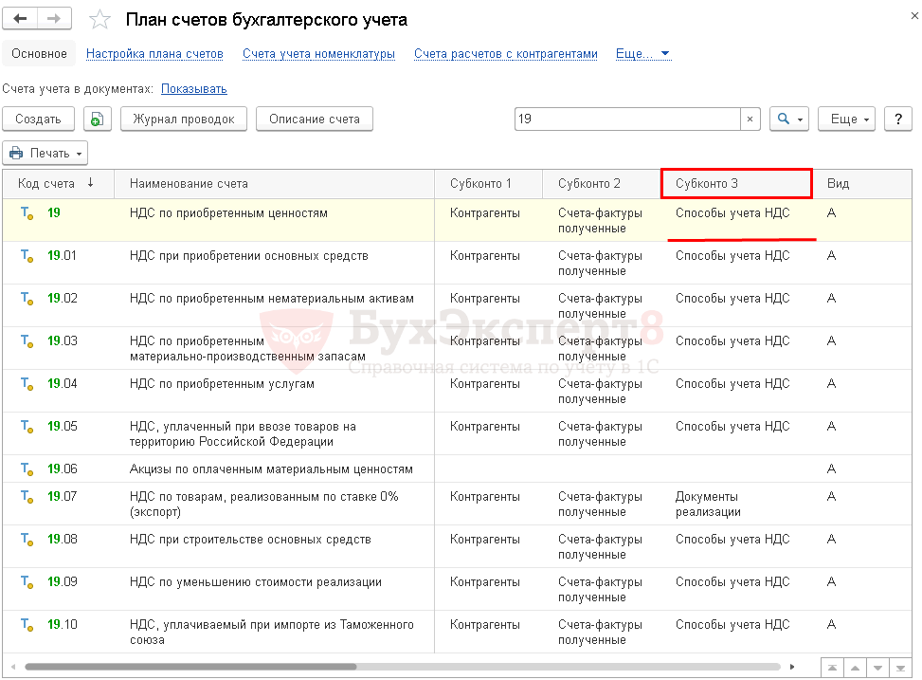
Task: Open Журнал проводок
Action: tap(184, 119)
